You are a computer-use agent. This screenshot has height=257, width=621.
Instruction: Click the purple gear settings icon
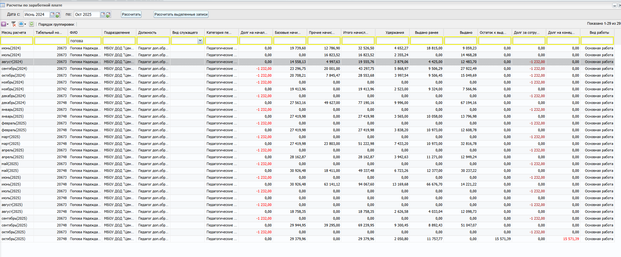pyautogui.click(x=4, y=24)
